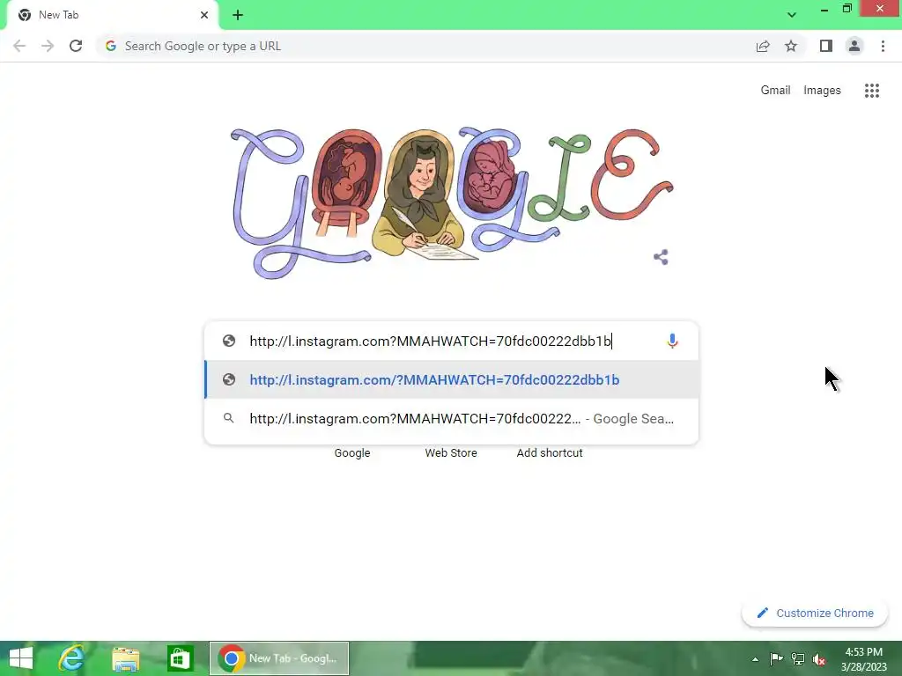Image resolution: width=902 pixels, height=676 pixels.
Task: Click Add shortcut
Action: coord(550,453)
